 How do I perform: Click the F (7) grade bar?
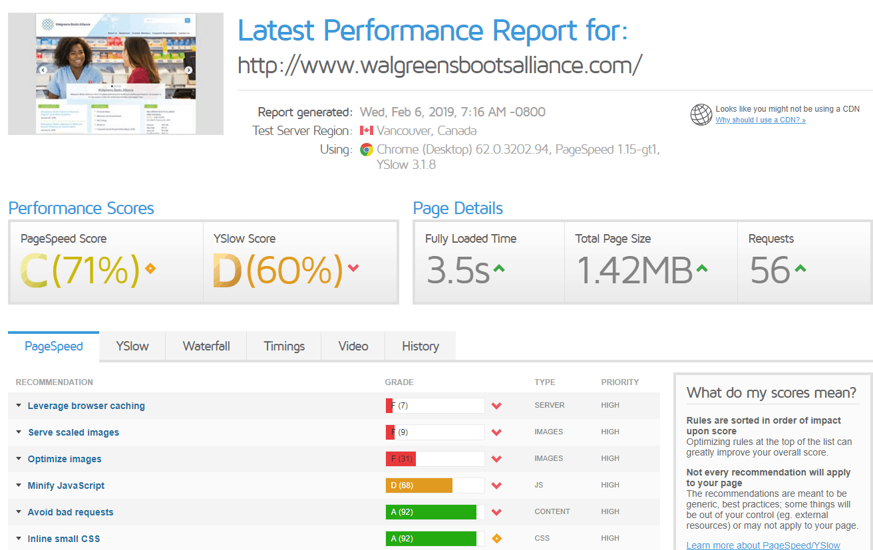[x=435, y=406]
